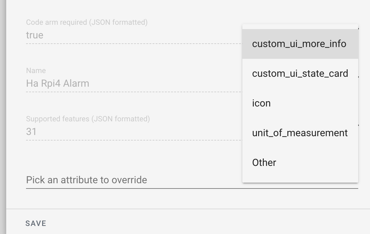Click the Supported features field label
The width and height of the screenshot is (370, 234).
click(x=87, y=118)
